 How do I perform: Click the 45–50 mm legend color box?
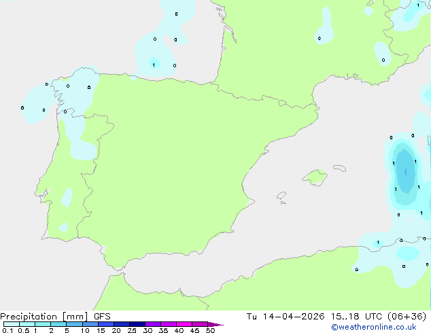point(200,324)
